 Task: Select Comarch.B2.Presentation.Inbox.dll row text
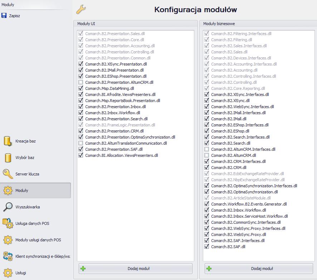click(x=116, y=107)
